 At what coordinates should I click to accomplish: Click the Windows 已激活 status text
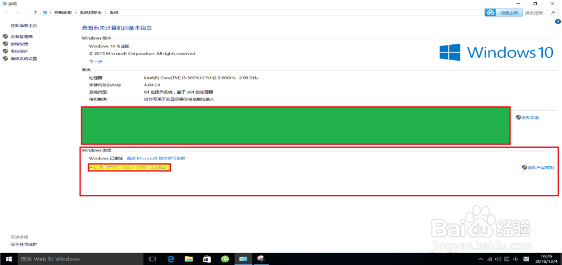pyautogui.click(x=106, y=158)
